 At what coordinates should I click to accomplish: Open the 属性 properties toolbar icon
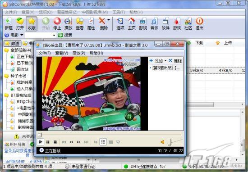91,24
